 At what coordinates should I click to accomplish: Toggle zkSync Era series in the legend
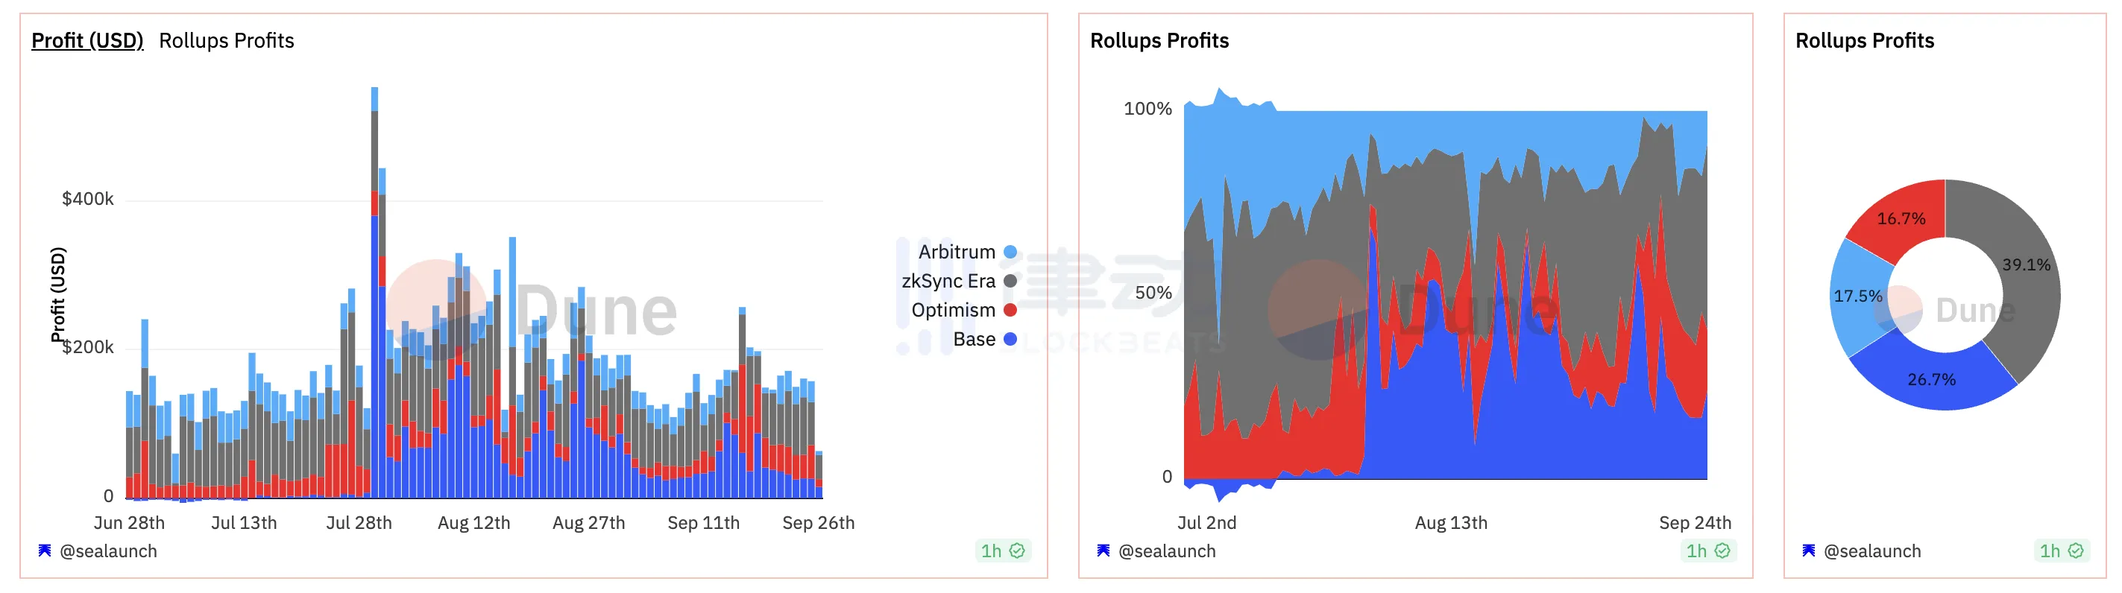(x=948, y=281)
